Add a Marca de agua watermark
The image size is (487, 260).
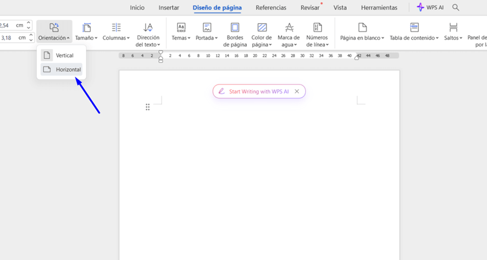coord(289,27)
